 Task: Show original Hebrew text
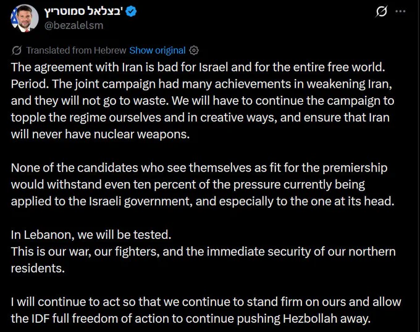[157, 51]
